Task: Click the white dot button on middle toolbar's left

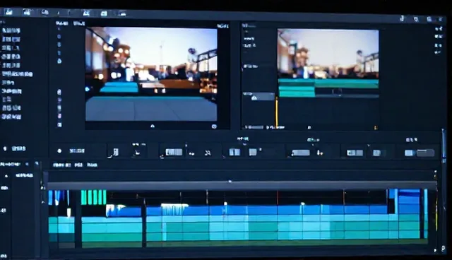Action: [59, 150]
